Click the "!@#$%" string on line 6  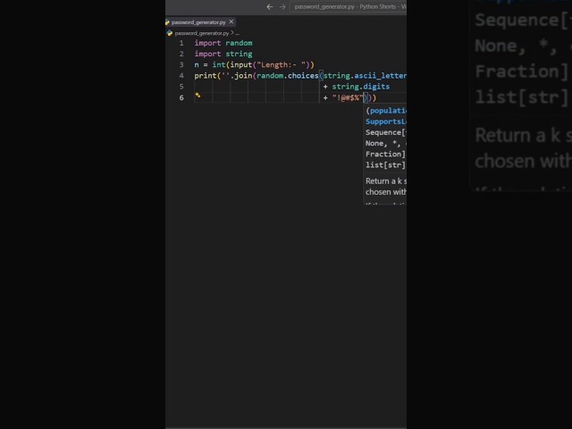tap(348, 97)
